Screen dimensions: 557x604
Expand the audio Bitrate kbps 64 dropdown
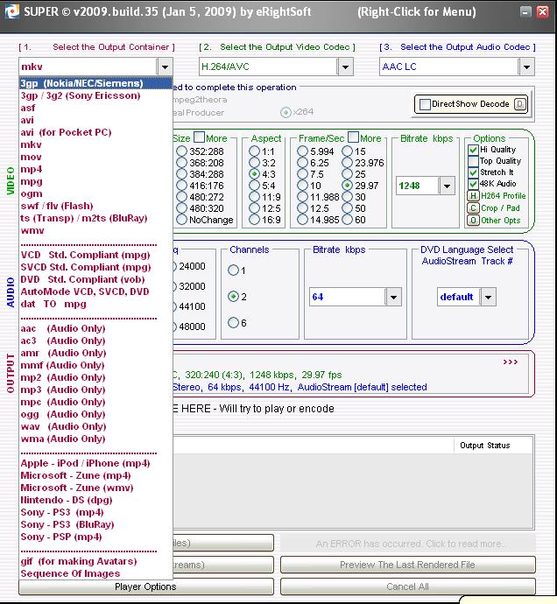[393, 297]
